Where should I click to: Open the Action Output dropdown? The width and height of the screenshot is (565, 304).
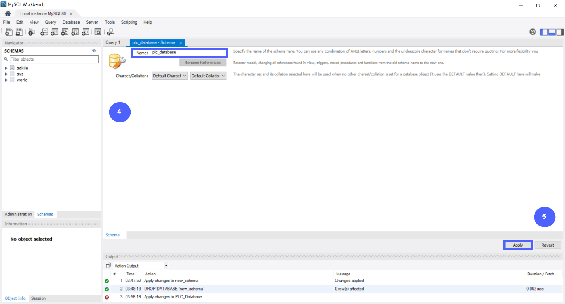pos(166,265)
